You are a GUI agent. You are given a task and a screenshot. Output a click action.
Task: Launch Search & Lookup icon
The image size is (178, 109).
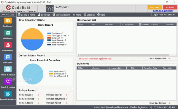tap(8, 82)
